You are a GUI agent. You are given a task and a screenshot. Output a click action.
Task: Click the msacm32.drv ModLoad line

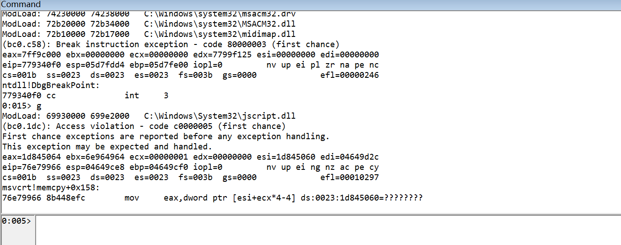point(149,14)
